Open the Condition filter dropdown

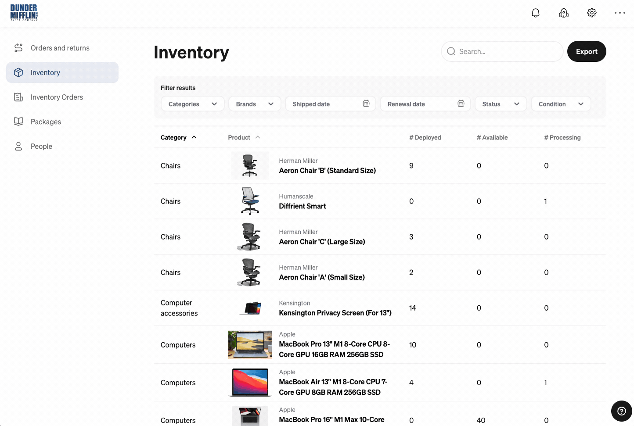tap(561, 104)
